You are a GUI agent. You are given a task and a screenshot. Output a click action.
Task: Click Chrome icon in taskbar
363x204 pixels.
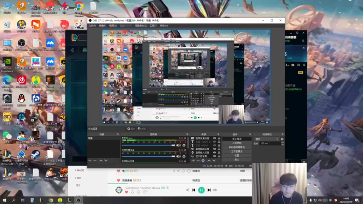[51, 200]
